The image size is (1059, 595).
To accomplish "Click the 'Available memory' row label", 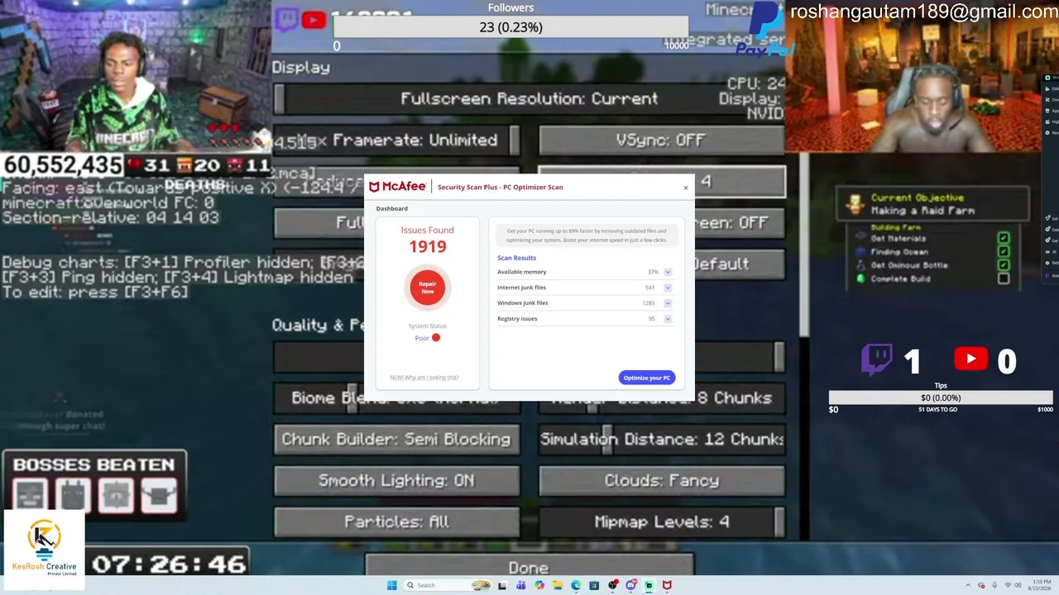I will pyautogui.click(x=522, y=272).
